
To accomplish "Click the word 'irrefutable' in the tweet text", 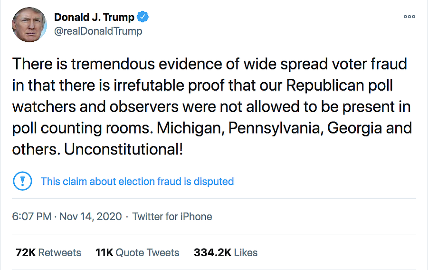I will click(x=149, y=85).
